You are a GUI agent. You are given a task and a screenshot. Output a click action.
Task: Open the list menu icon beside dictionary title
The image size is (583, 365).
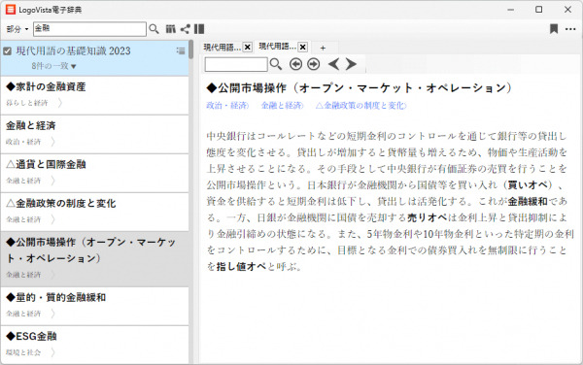pos(181,50)
